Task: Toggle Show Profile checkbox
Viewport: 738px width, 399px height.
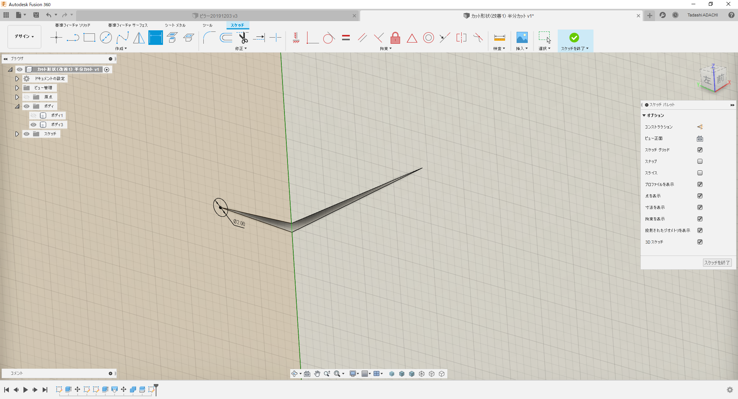Action: (x=700, y=185)
